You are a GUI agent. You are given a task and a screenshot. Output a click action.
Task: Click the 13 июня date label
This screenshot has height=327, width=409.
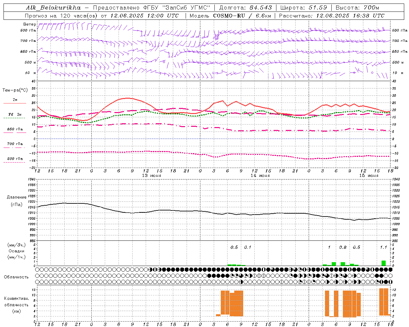(151, 176)
